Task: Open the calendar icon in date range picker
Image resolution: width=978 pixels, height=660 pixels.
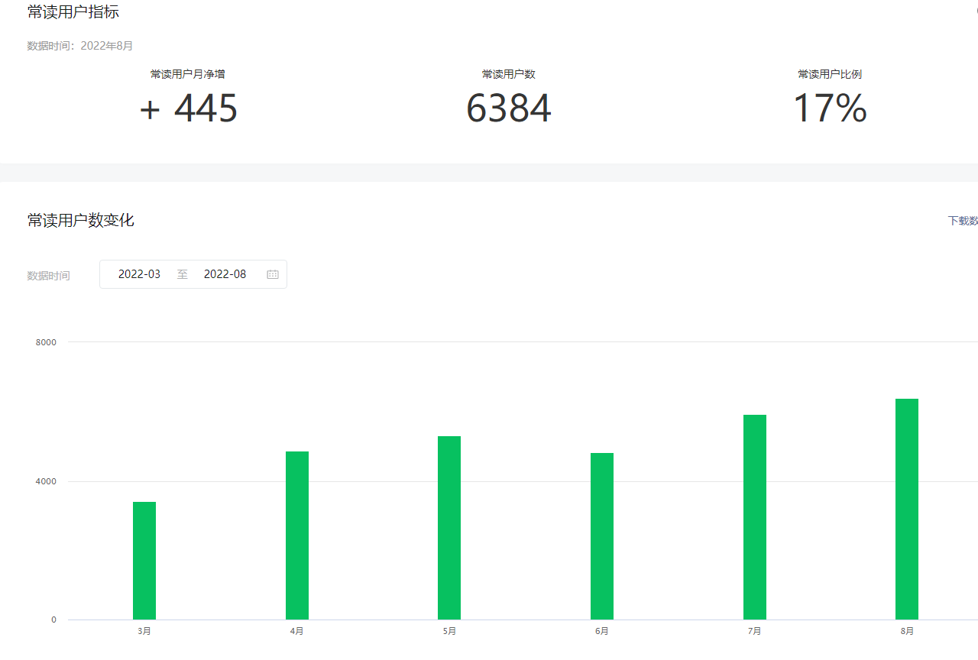Action: pos(273,274)
